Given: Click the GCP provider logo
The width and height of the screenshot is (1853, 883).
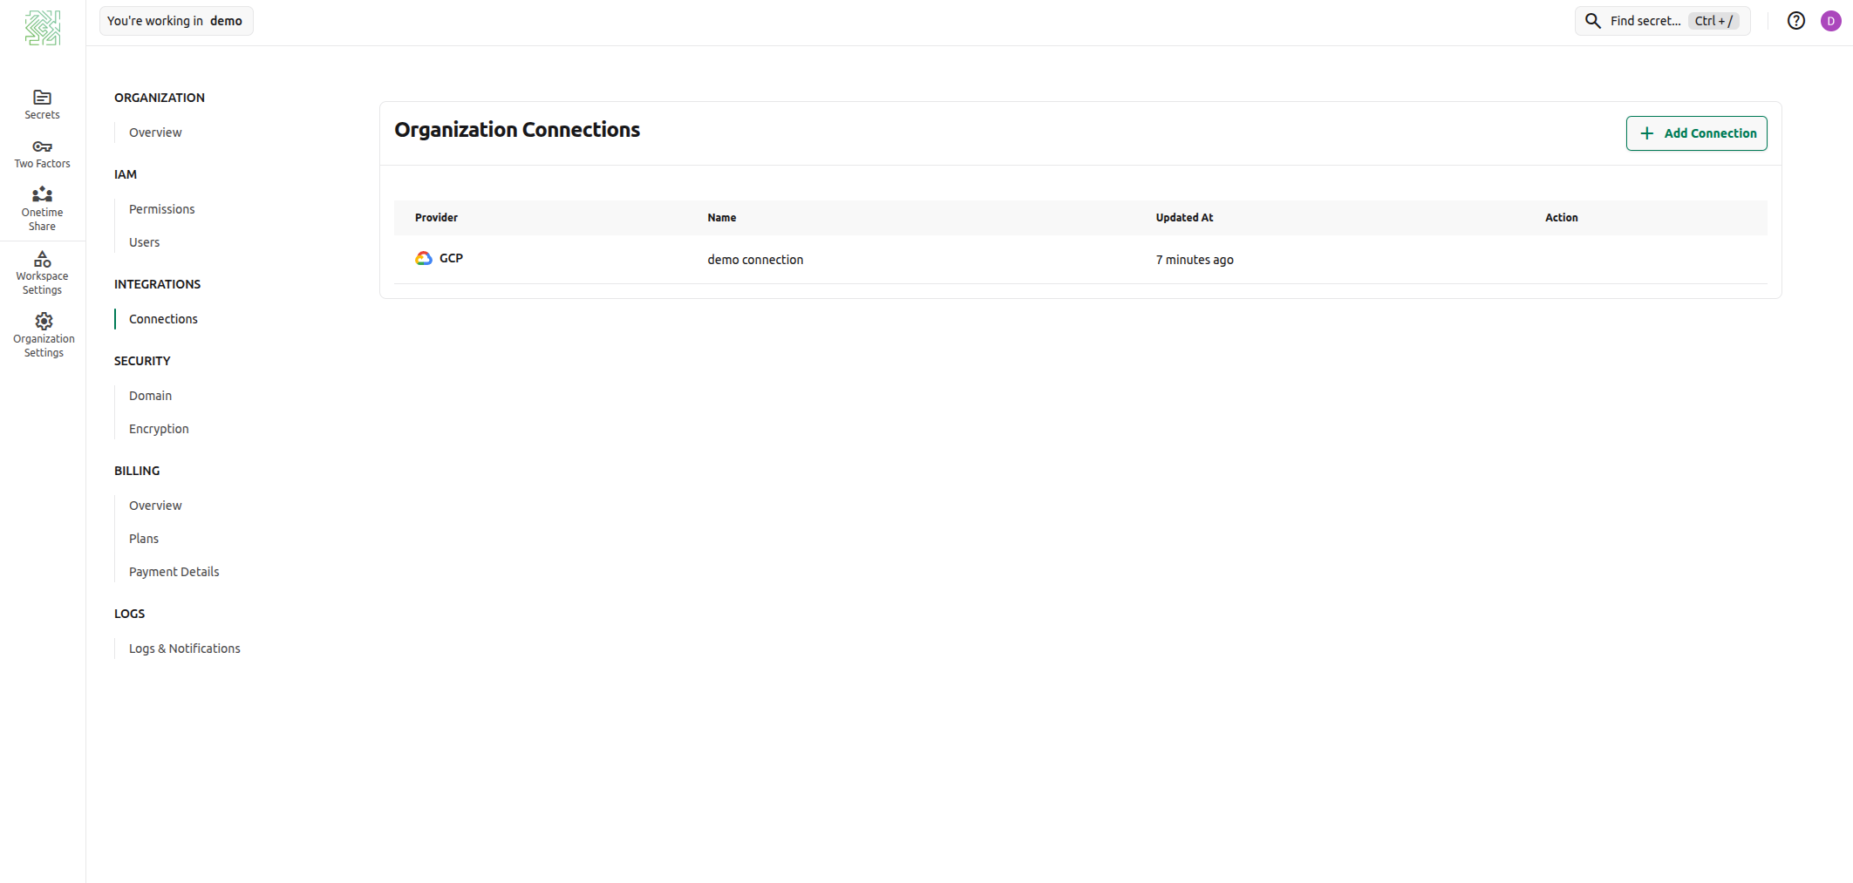Looking at the screenshot, I should click(x=424, y=258).
